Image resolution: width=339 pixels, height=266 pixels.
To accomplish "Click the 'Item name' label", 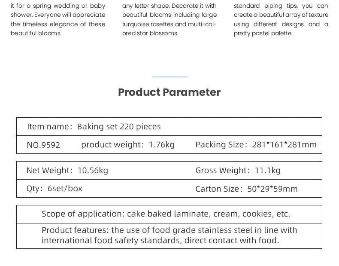I will (x=48, y=127).
